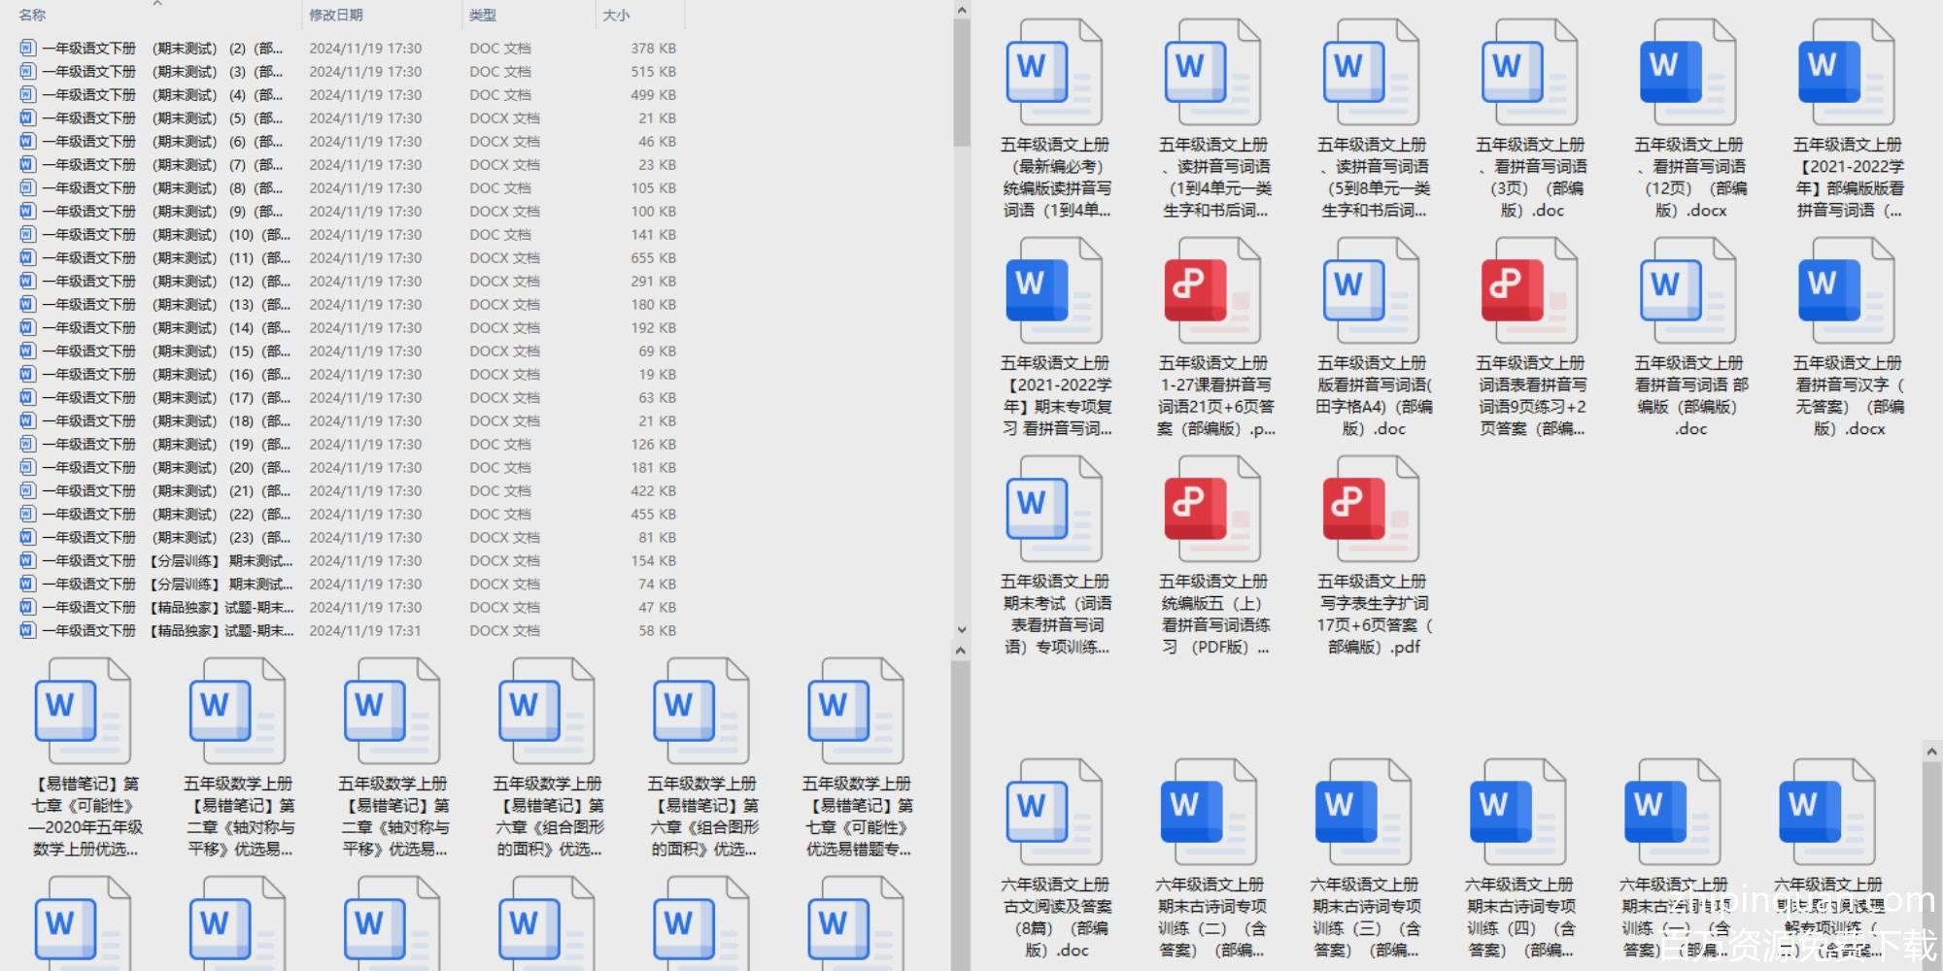The width and height of the screenshot is (1943, 971).
Task: Open the 六年级语文上册 古文阅读及答案 (8篇) Word icon
Action: pyautogui.click(x=1054, y=813)
